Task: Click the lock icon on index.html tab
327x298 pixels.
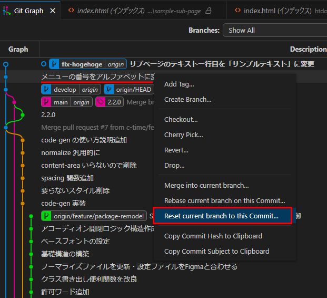Action: point(208,11)
